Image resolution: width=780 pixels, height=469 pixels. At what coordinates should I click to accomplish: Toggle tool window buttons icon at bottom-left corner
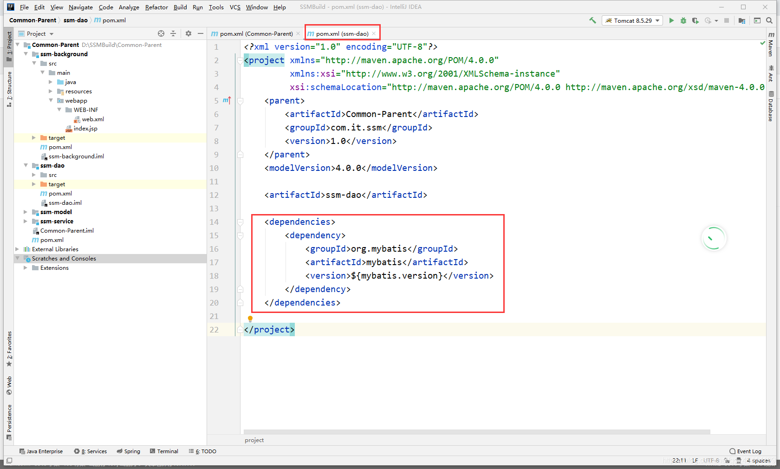9,461
